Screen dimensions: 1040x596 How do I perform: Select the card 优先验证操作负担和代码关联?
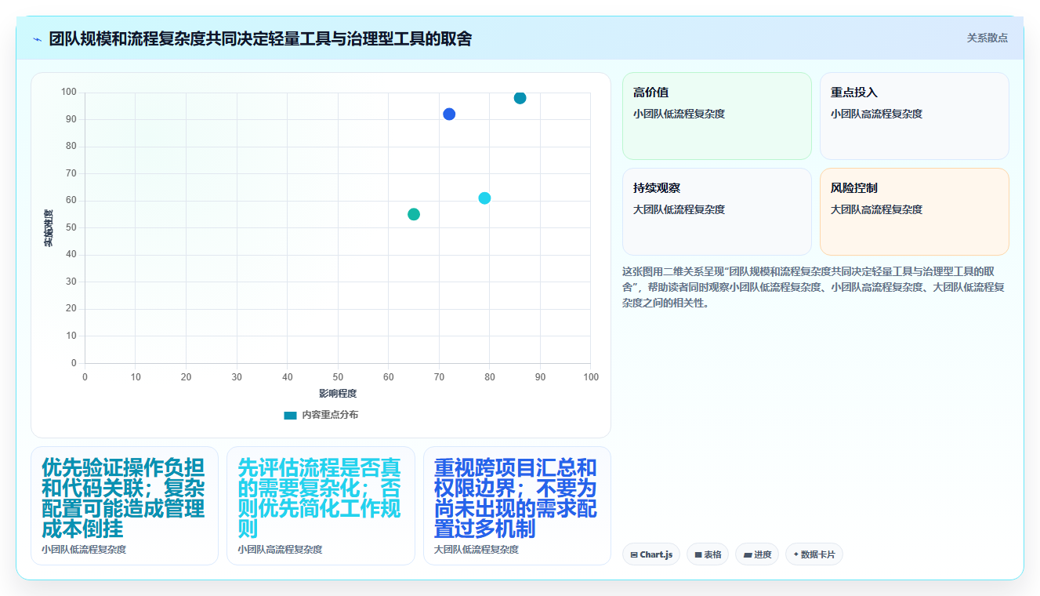(x=125, y=506)
